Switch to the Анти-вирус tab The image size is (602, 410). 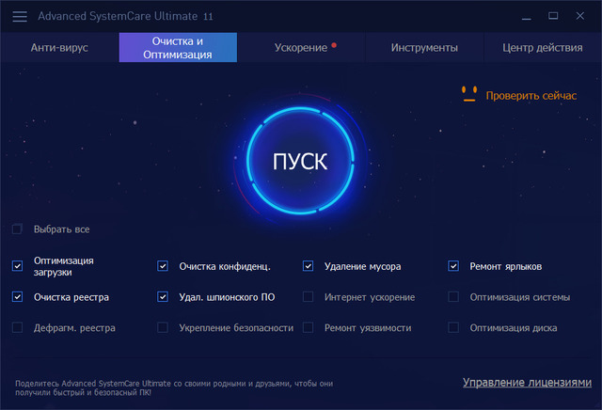[x=59, y=47]
